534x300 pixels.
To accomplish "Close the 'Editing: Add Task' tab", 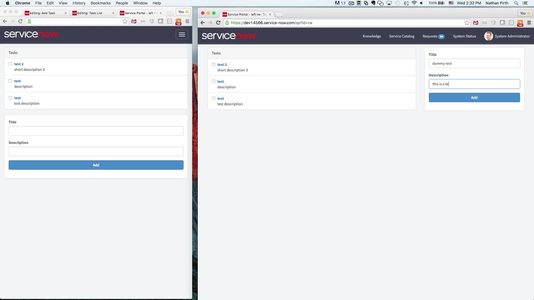I will (65, 13).
